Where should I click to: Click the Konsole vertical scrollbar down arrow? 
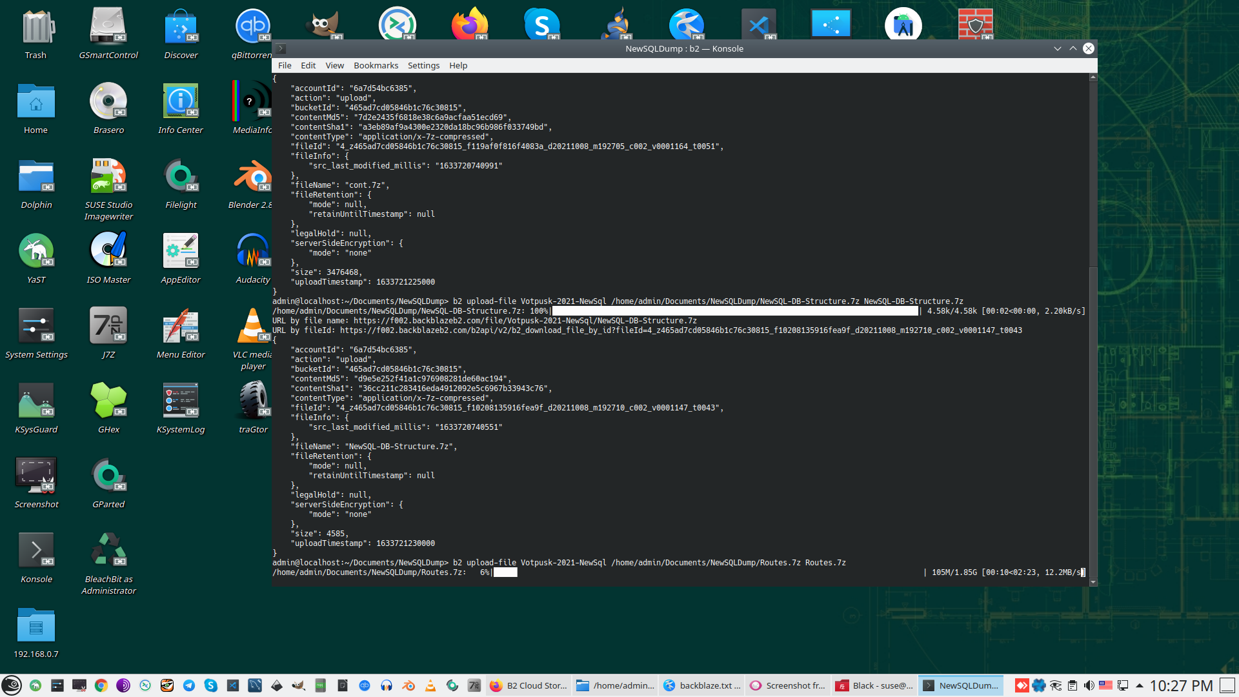click(x=1093, y=582)
